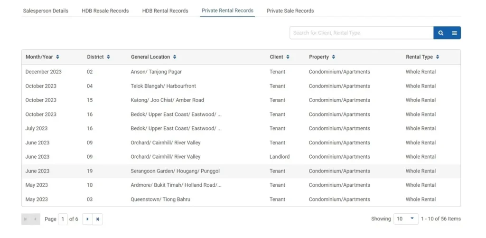Sort by Month/Year column arrows
The width and height of the screenshot is (486, 238).
[57, 57]
